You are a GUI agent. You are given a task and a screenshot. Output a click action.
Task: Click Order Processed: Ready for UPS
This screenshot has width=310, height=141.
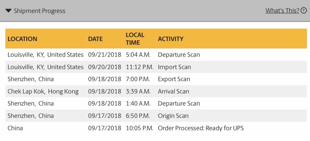tap(201, 128)
